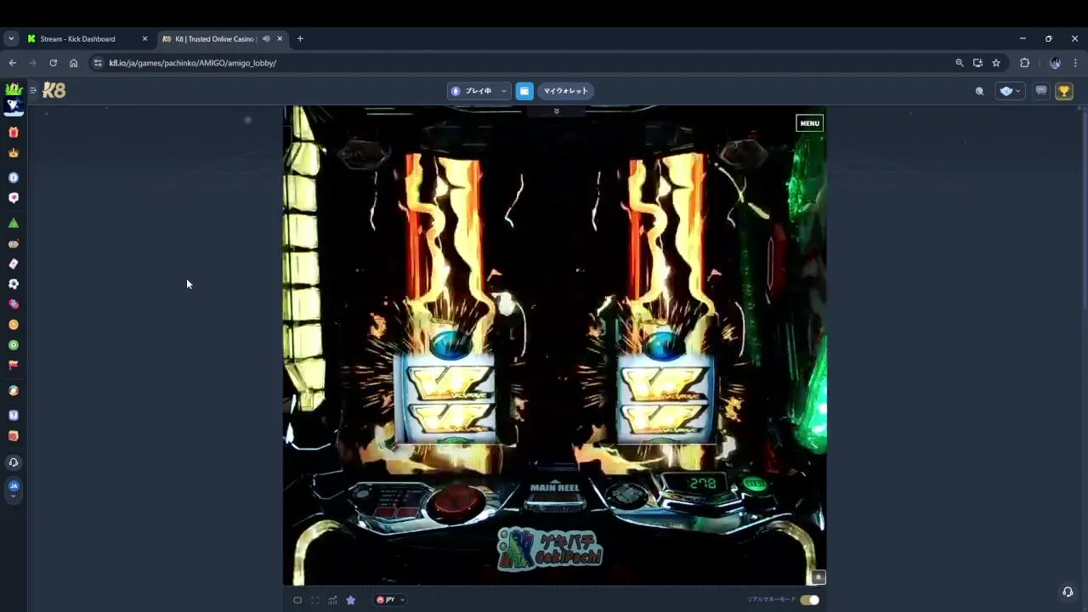Click the orange coin sidebar icon

[x=14, y=325]
